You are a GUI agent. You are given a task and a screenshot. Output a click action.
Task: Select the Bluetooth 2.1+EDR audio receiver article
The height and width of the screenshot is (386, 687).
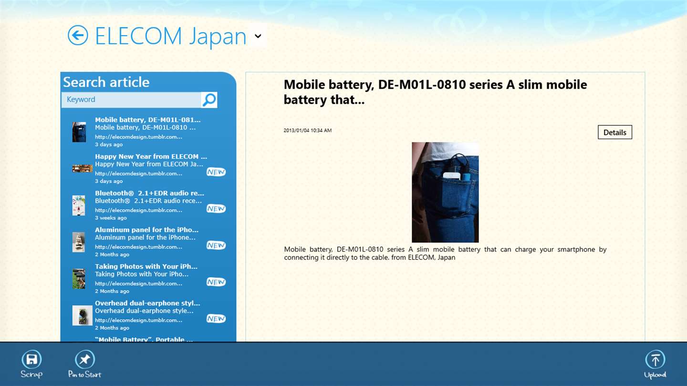click(x=148, y=205)
